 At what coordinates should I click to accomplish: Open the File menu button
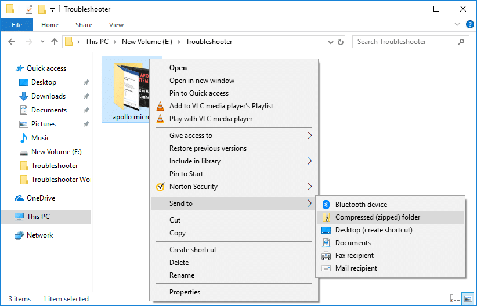(x=17, y=25)
